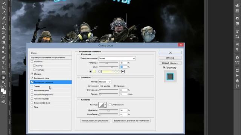Open the Character panel icon
This screenshot has height=135, width=241.
237,44
